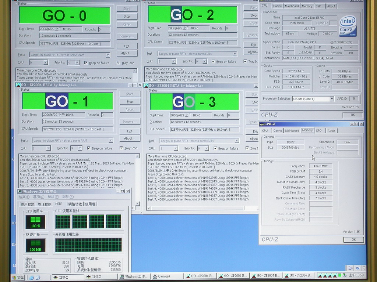Screen dimensions: 377x282
Task: Toggle Beep on failure in the GO-0 window
Action: pyautogui.click(x=86, y=63)
